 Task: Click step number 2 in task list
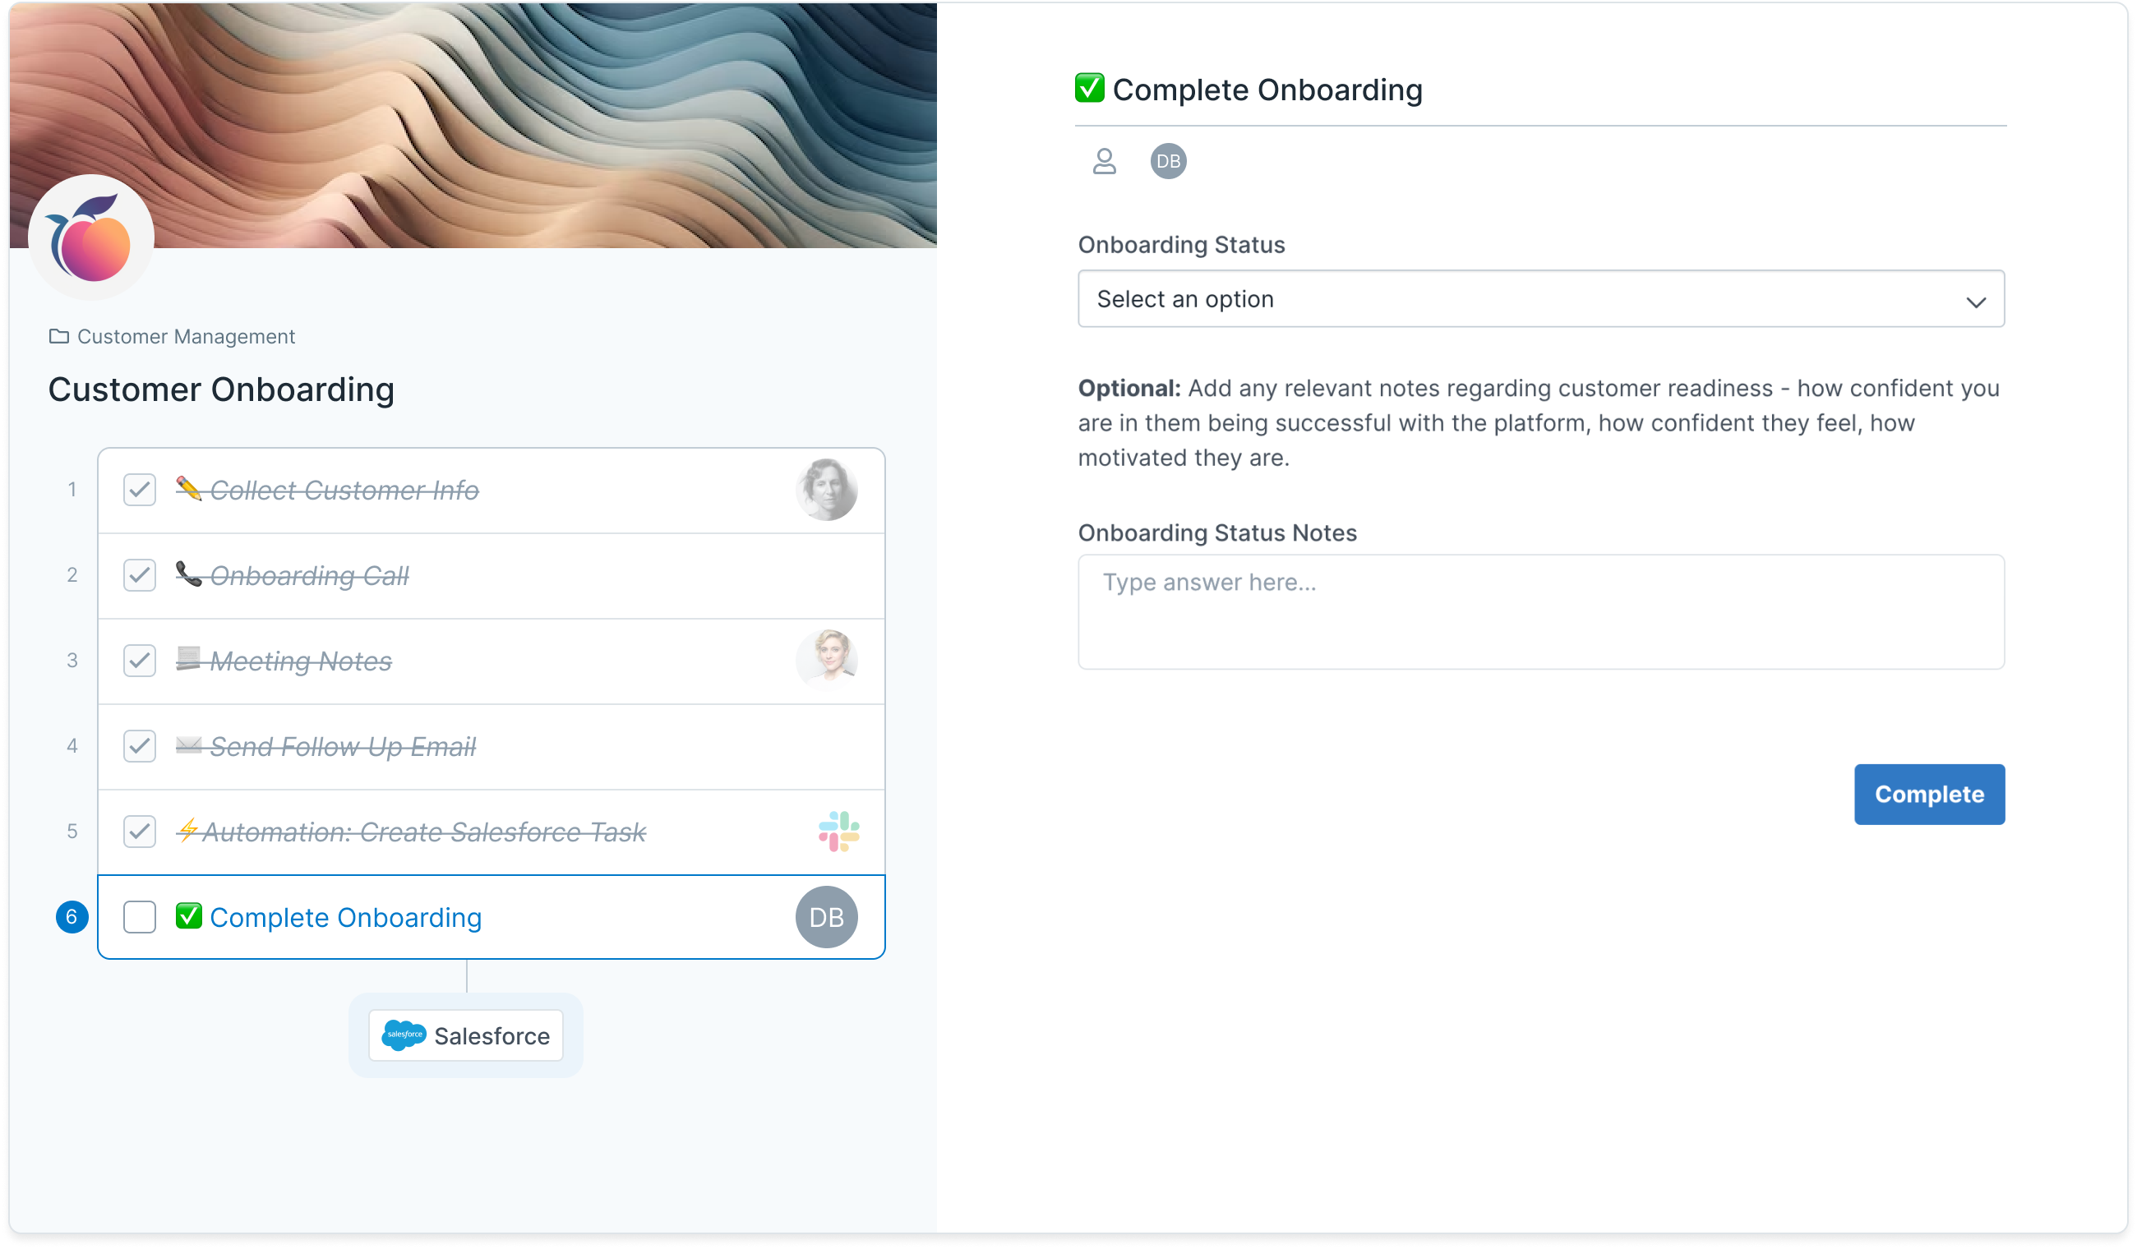(72, 576)
